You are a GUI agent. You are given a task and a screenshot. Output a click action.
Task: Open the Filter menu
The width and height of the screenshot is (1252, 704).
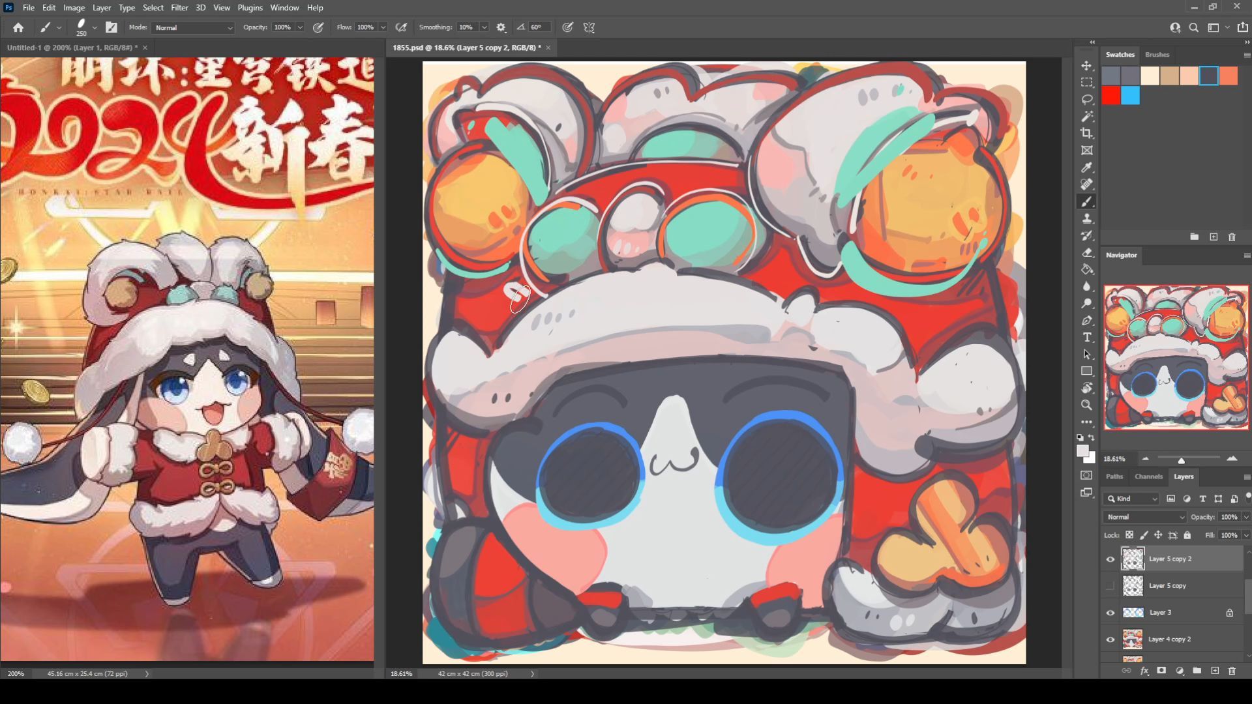tap(179, 8)
